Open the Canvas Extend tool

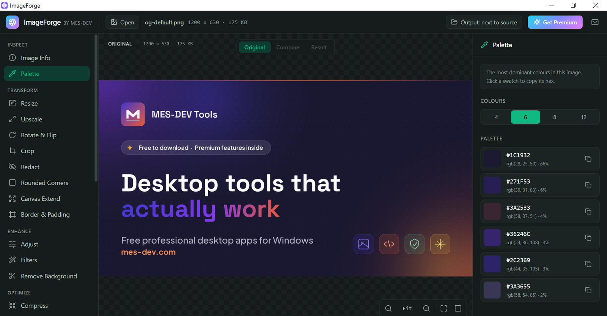coord(47,199)
